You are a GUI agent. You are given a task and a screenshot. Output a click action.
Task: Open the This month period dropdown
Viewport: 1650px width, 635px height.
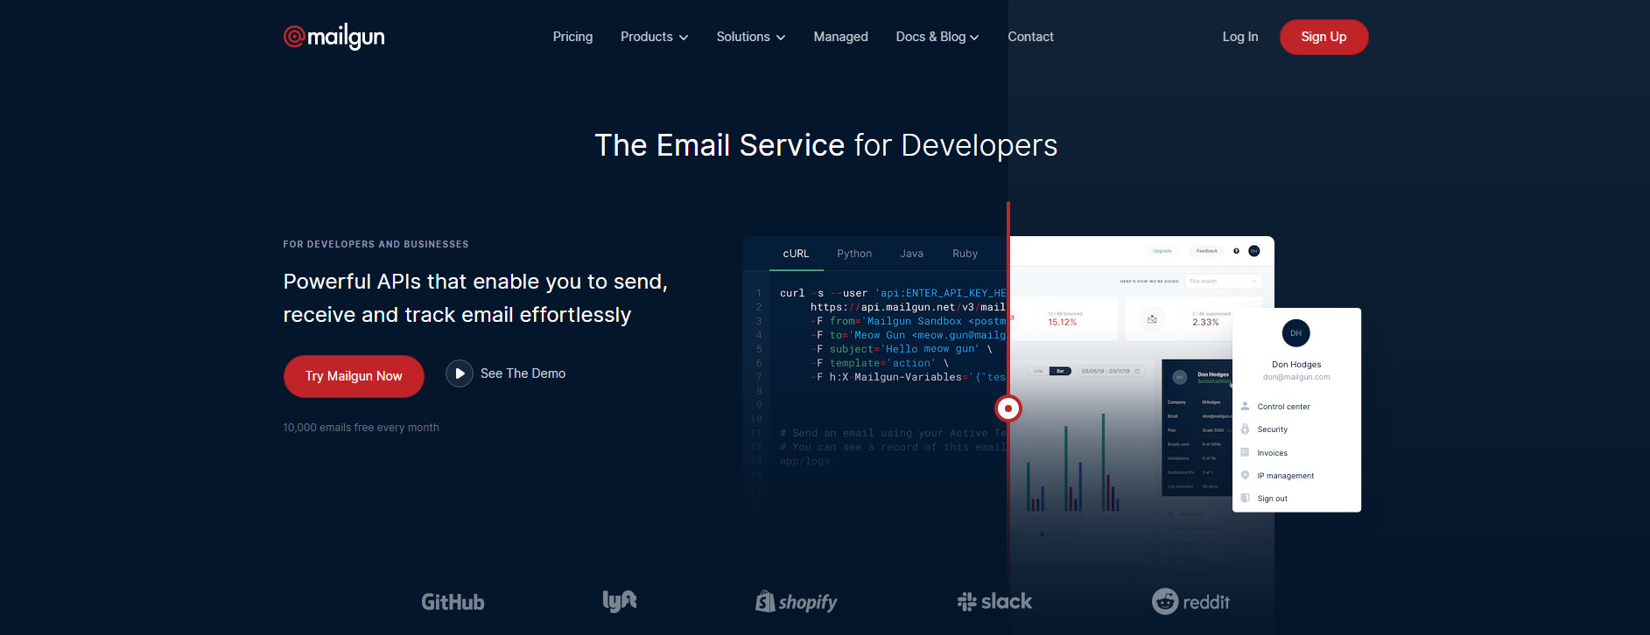[x=1223, y=282]
